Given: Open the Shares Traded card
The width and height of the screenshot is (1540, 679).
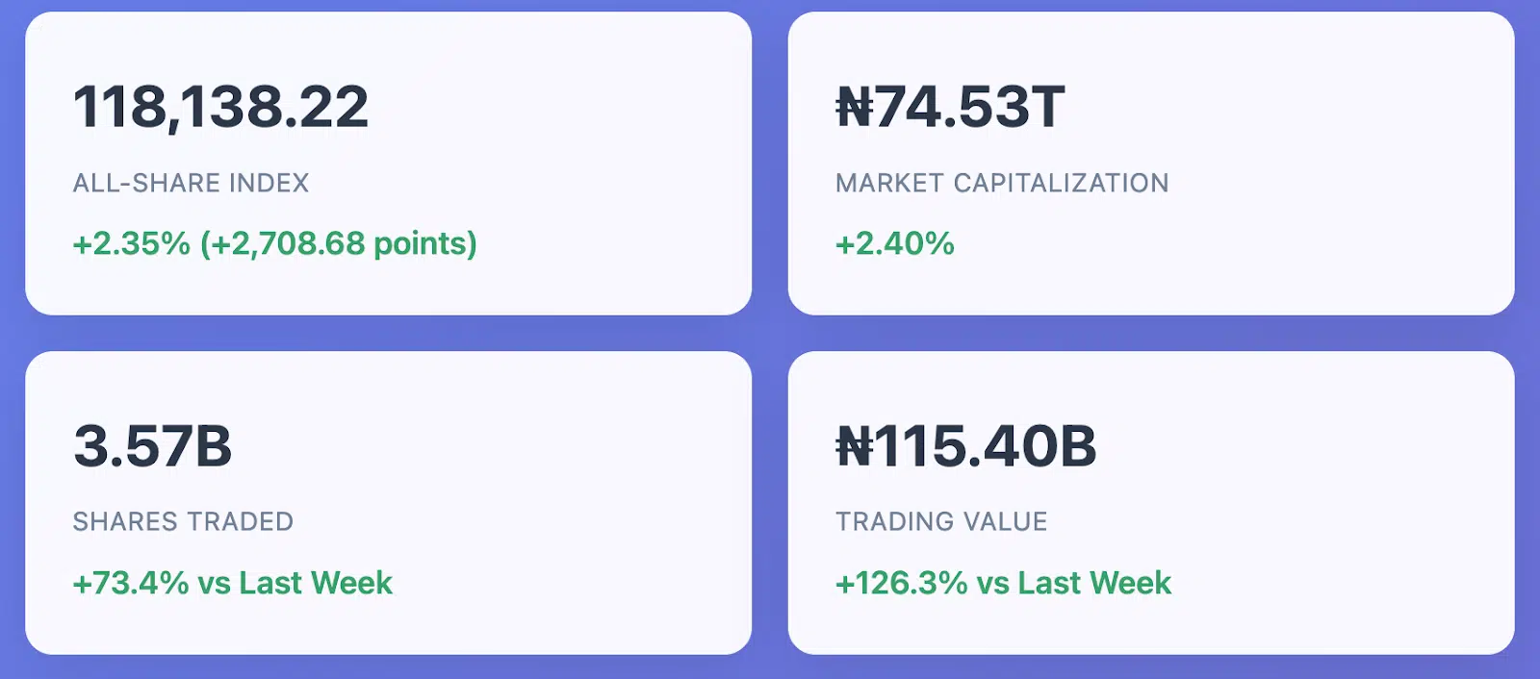Looking at the screenshot, I should (388, 503).
